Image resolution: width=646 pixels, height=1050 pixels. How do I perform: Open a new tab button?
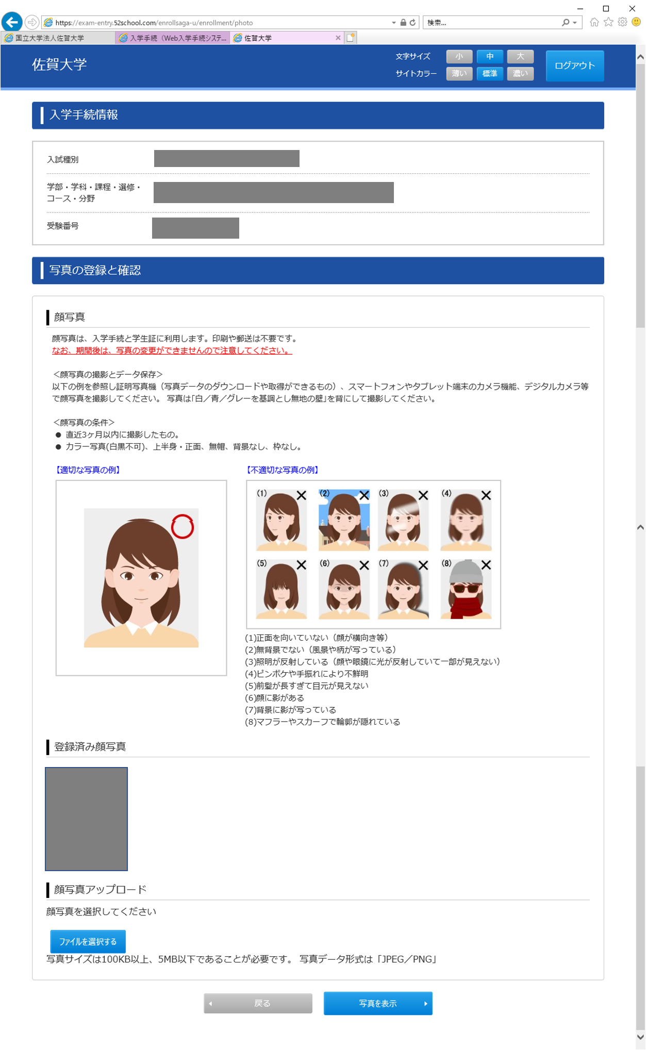click(x=351, y=38)
